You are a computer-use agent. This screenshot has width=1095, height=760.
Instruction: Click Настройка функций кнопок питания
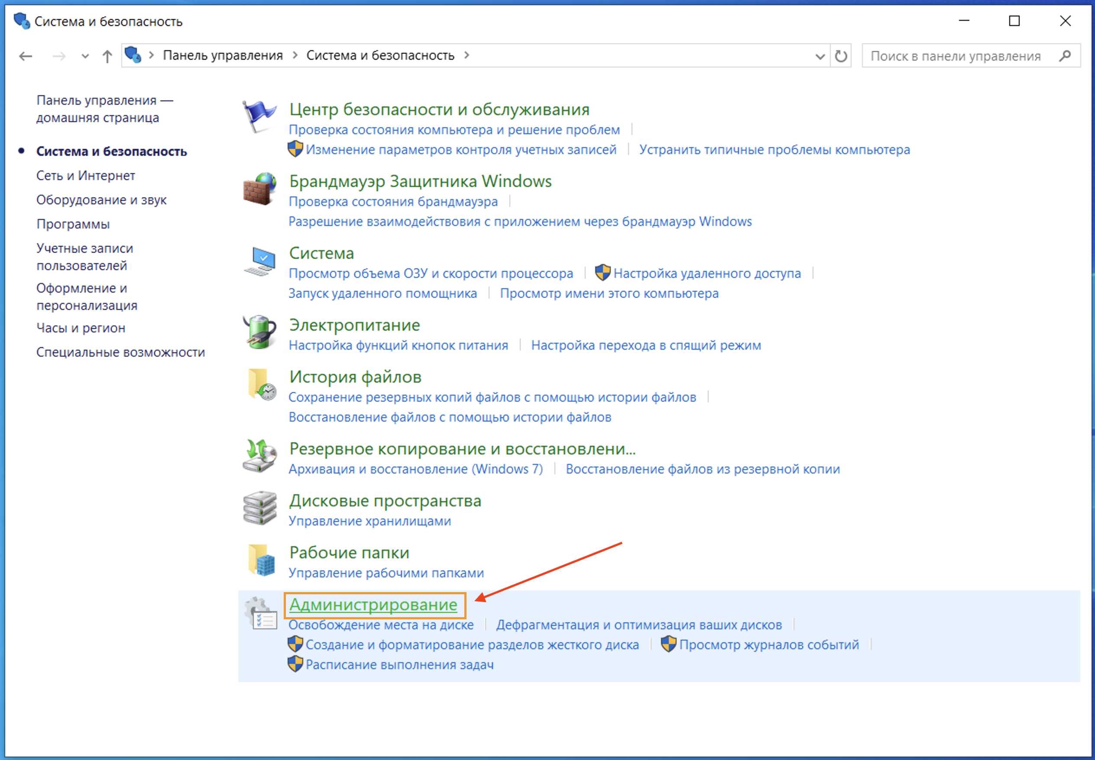(398, 345)
